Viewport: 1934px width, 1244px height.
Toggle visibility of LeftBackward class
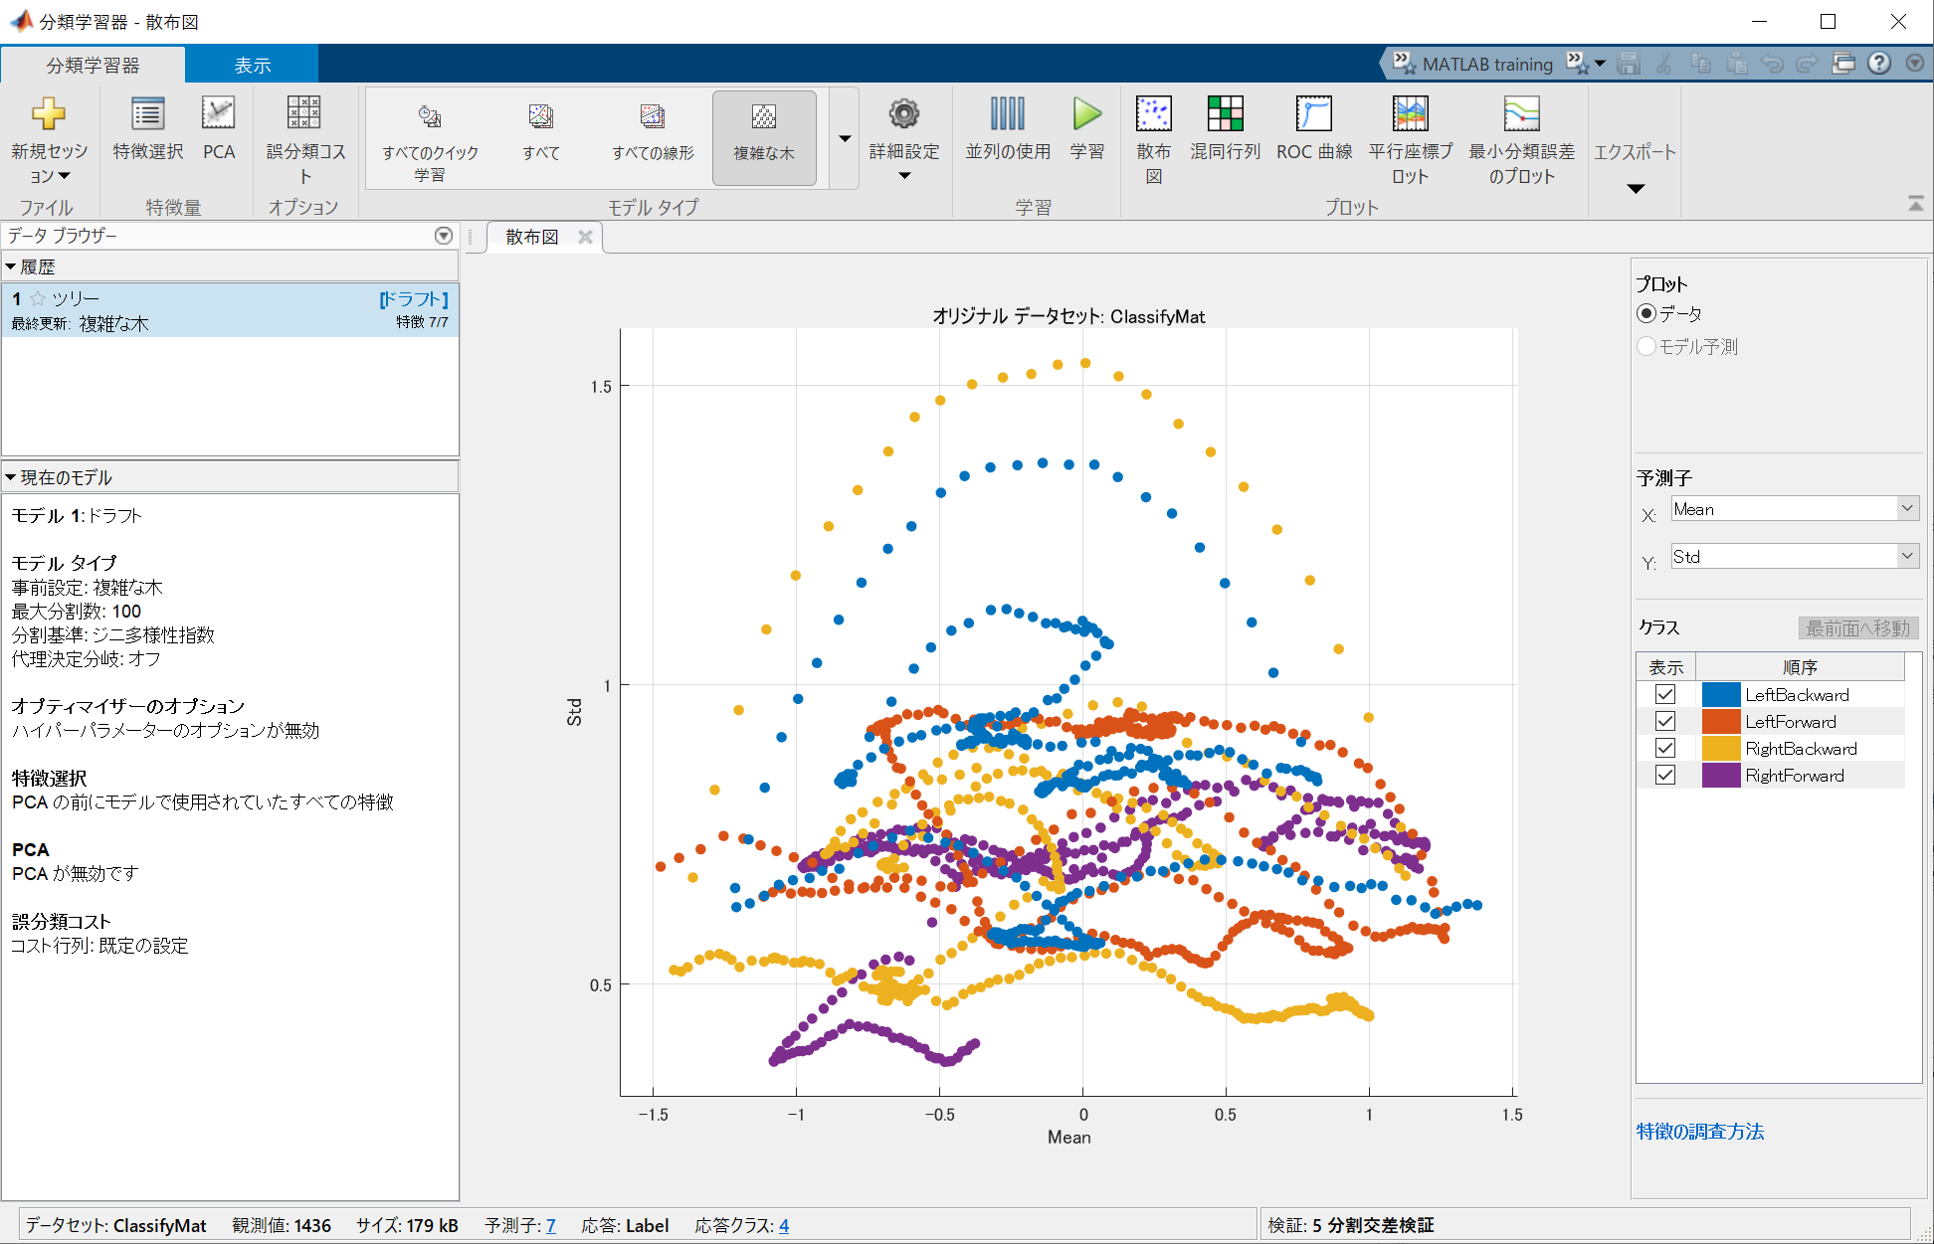tap(1665, 694)
